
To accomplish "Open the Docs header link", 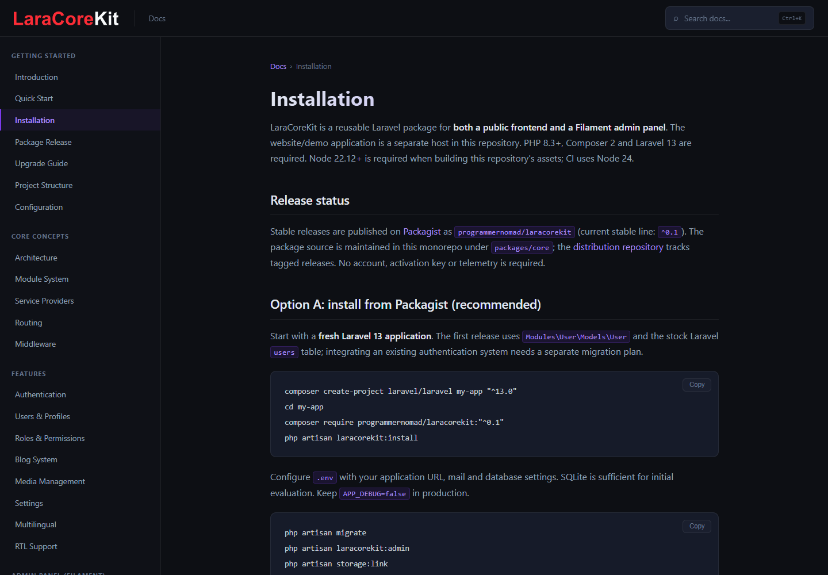I will click(x=157, y=18).
